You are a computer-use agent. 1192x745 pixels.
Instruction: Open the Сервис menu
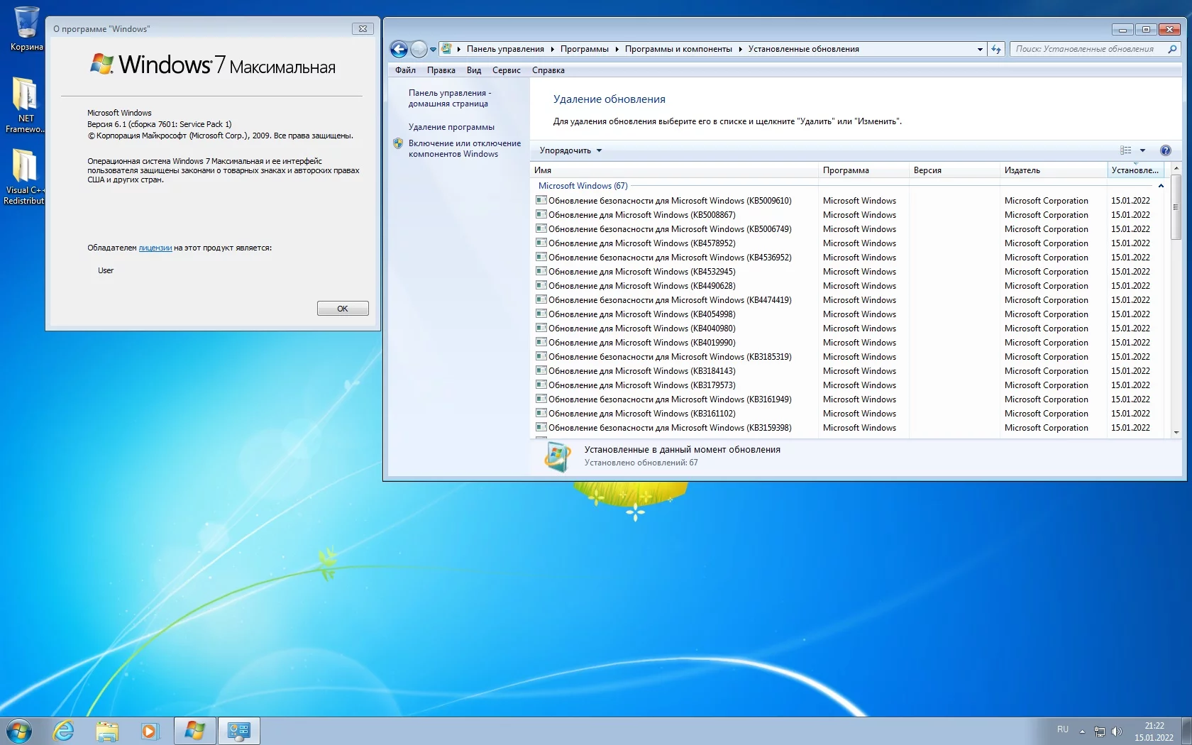coord(506,70)
